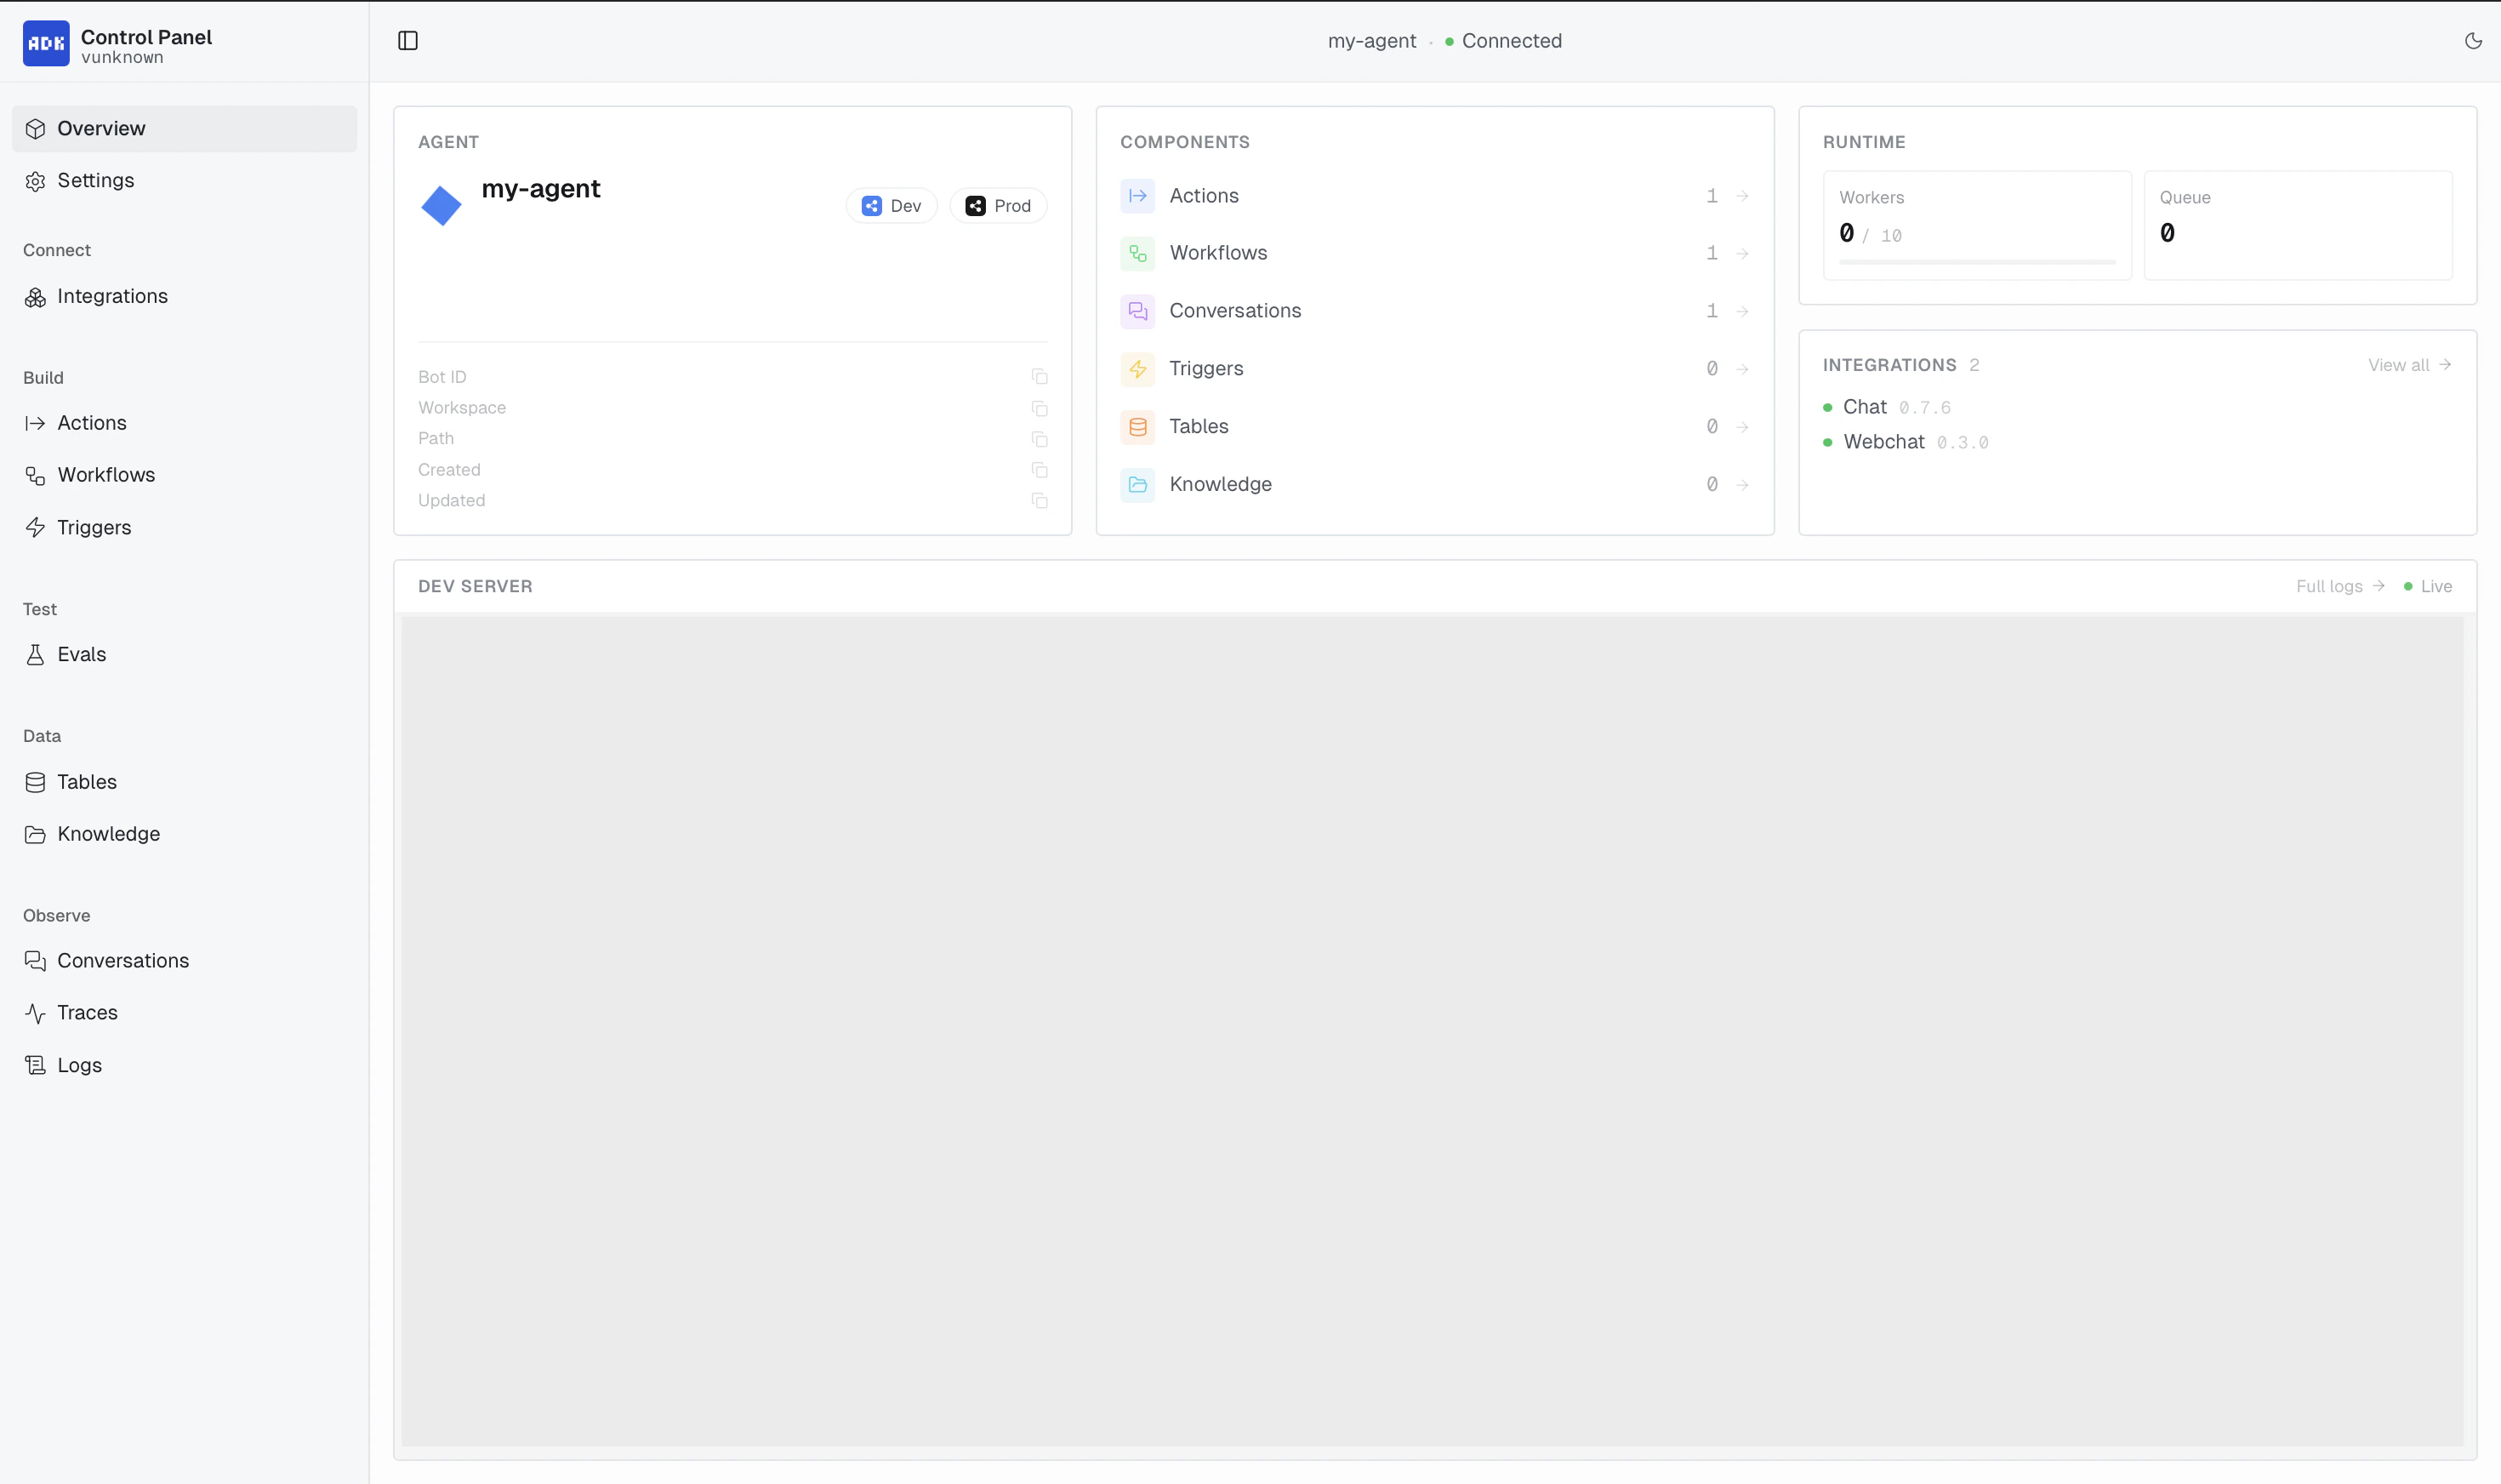The height and width of the screenshot is (1484, 2501).
Task: Switch to the Overview page
Action: pyautogui.click(x=100, y=128)
